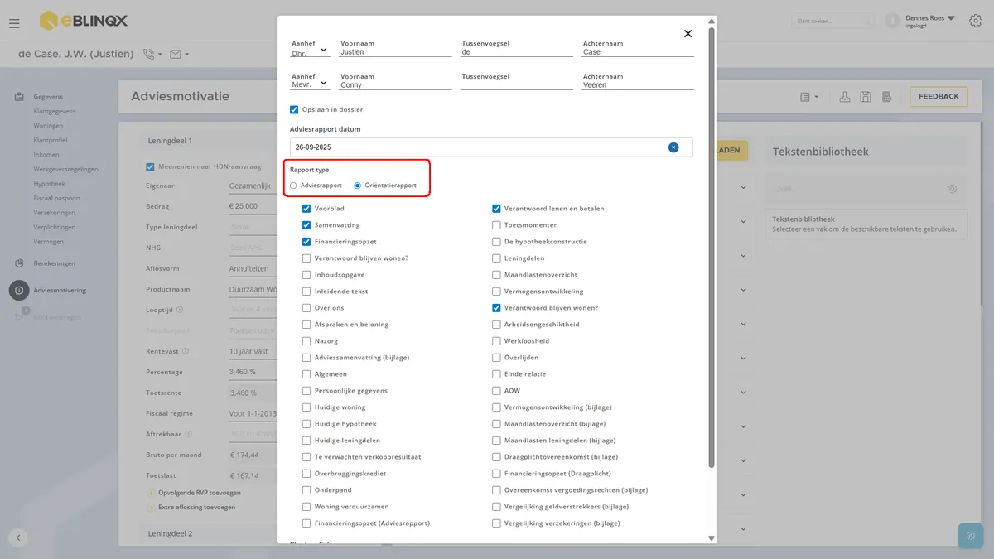Click the FEEDBACK button

click(x=939, y=97)
